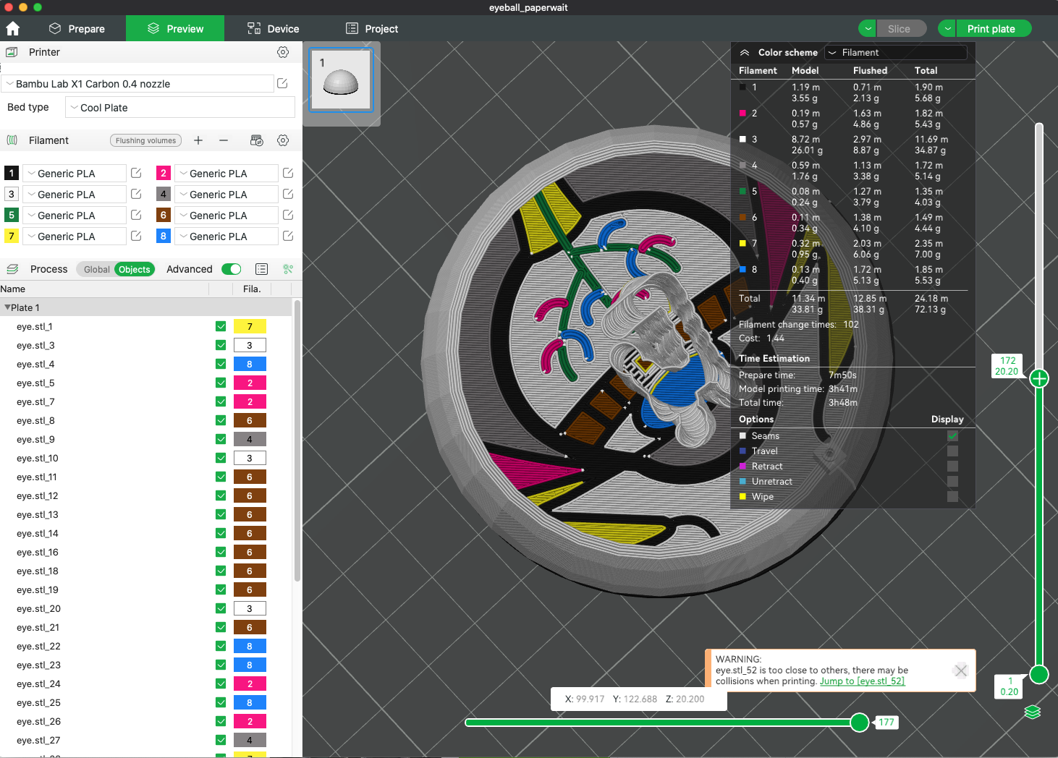The image size is (1058, 758).
Task: Click filament 7 yellow color swatch
Action: [x=11, y=236]
